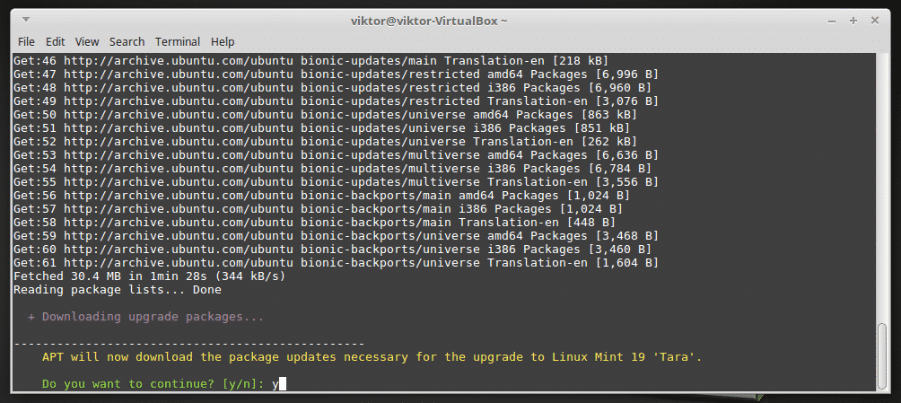The height and width of the screenshot is (403, 901).
Task: Minimize the terminal window
Action: pyautogui.click(x=831, y=19)
